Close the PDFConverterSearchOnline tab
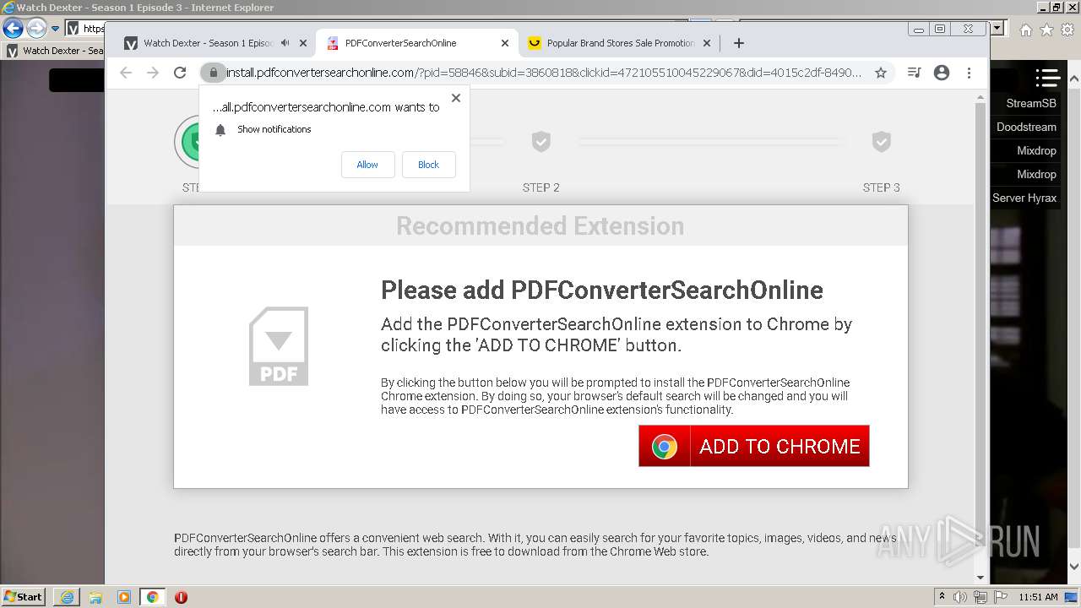 coord(505,43)
